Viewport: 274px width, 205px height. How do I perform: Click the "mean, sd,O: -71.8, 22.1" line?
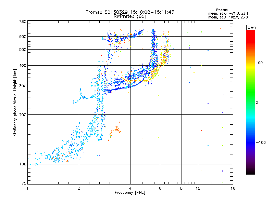(228, 13)
